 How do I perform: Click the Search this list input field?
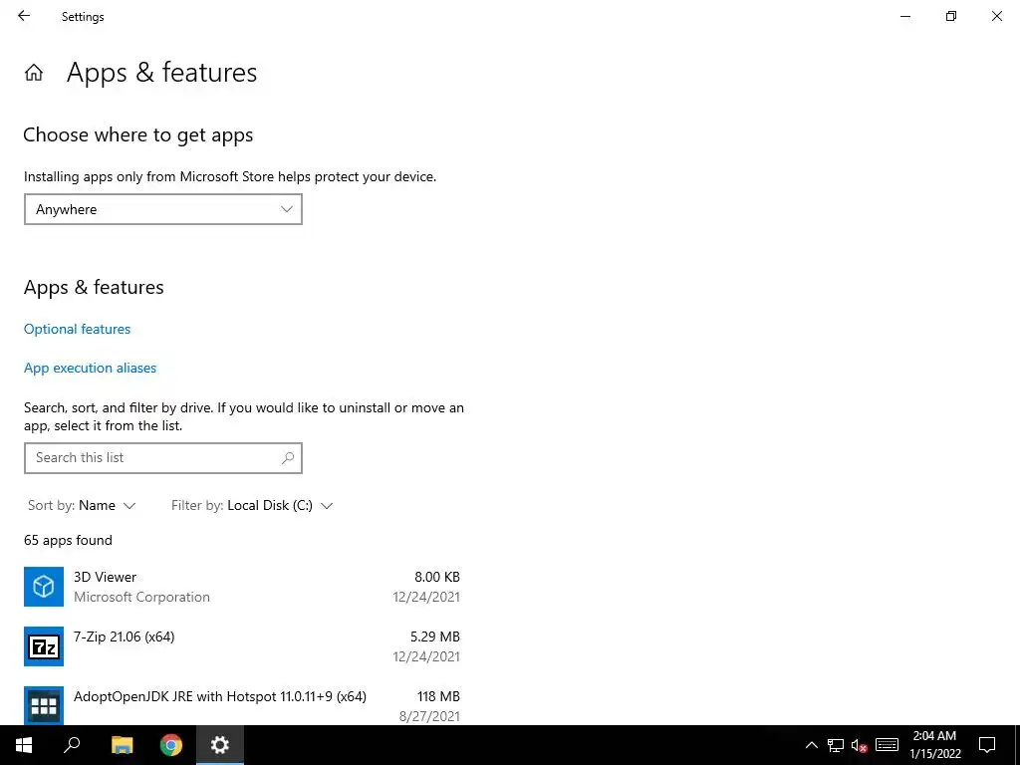[163, 458]
